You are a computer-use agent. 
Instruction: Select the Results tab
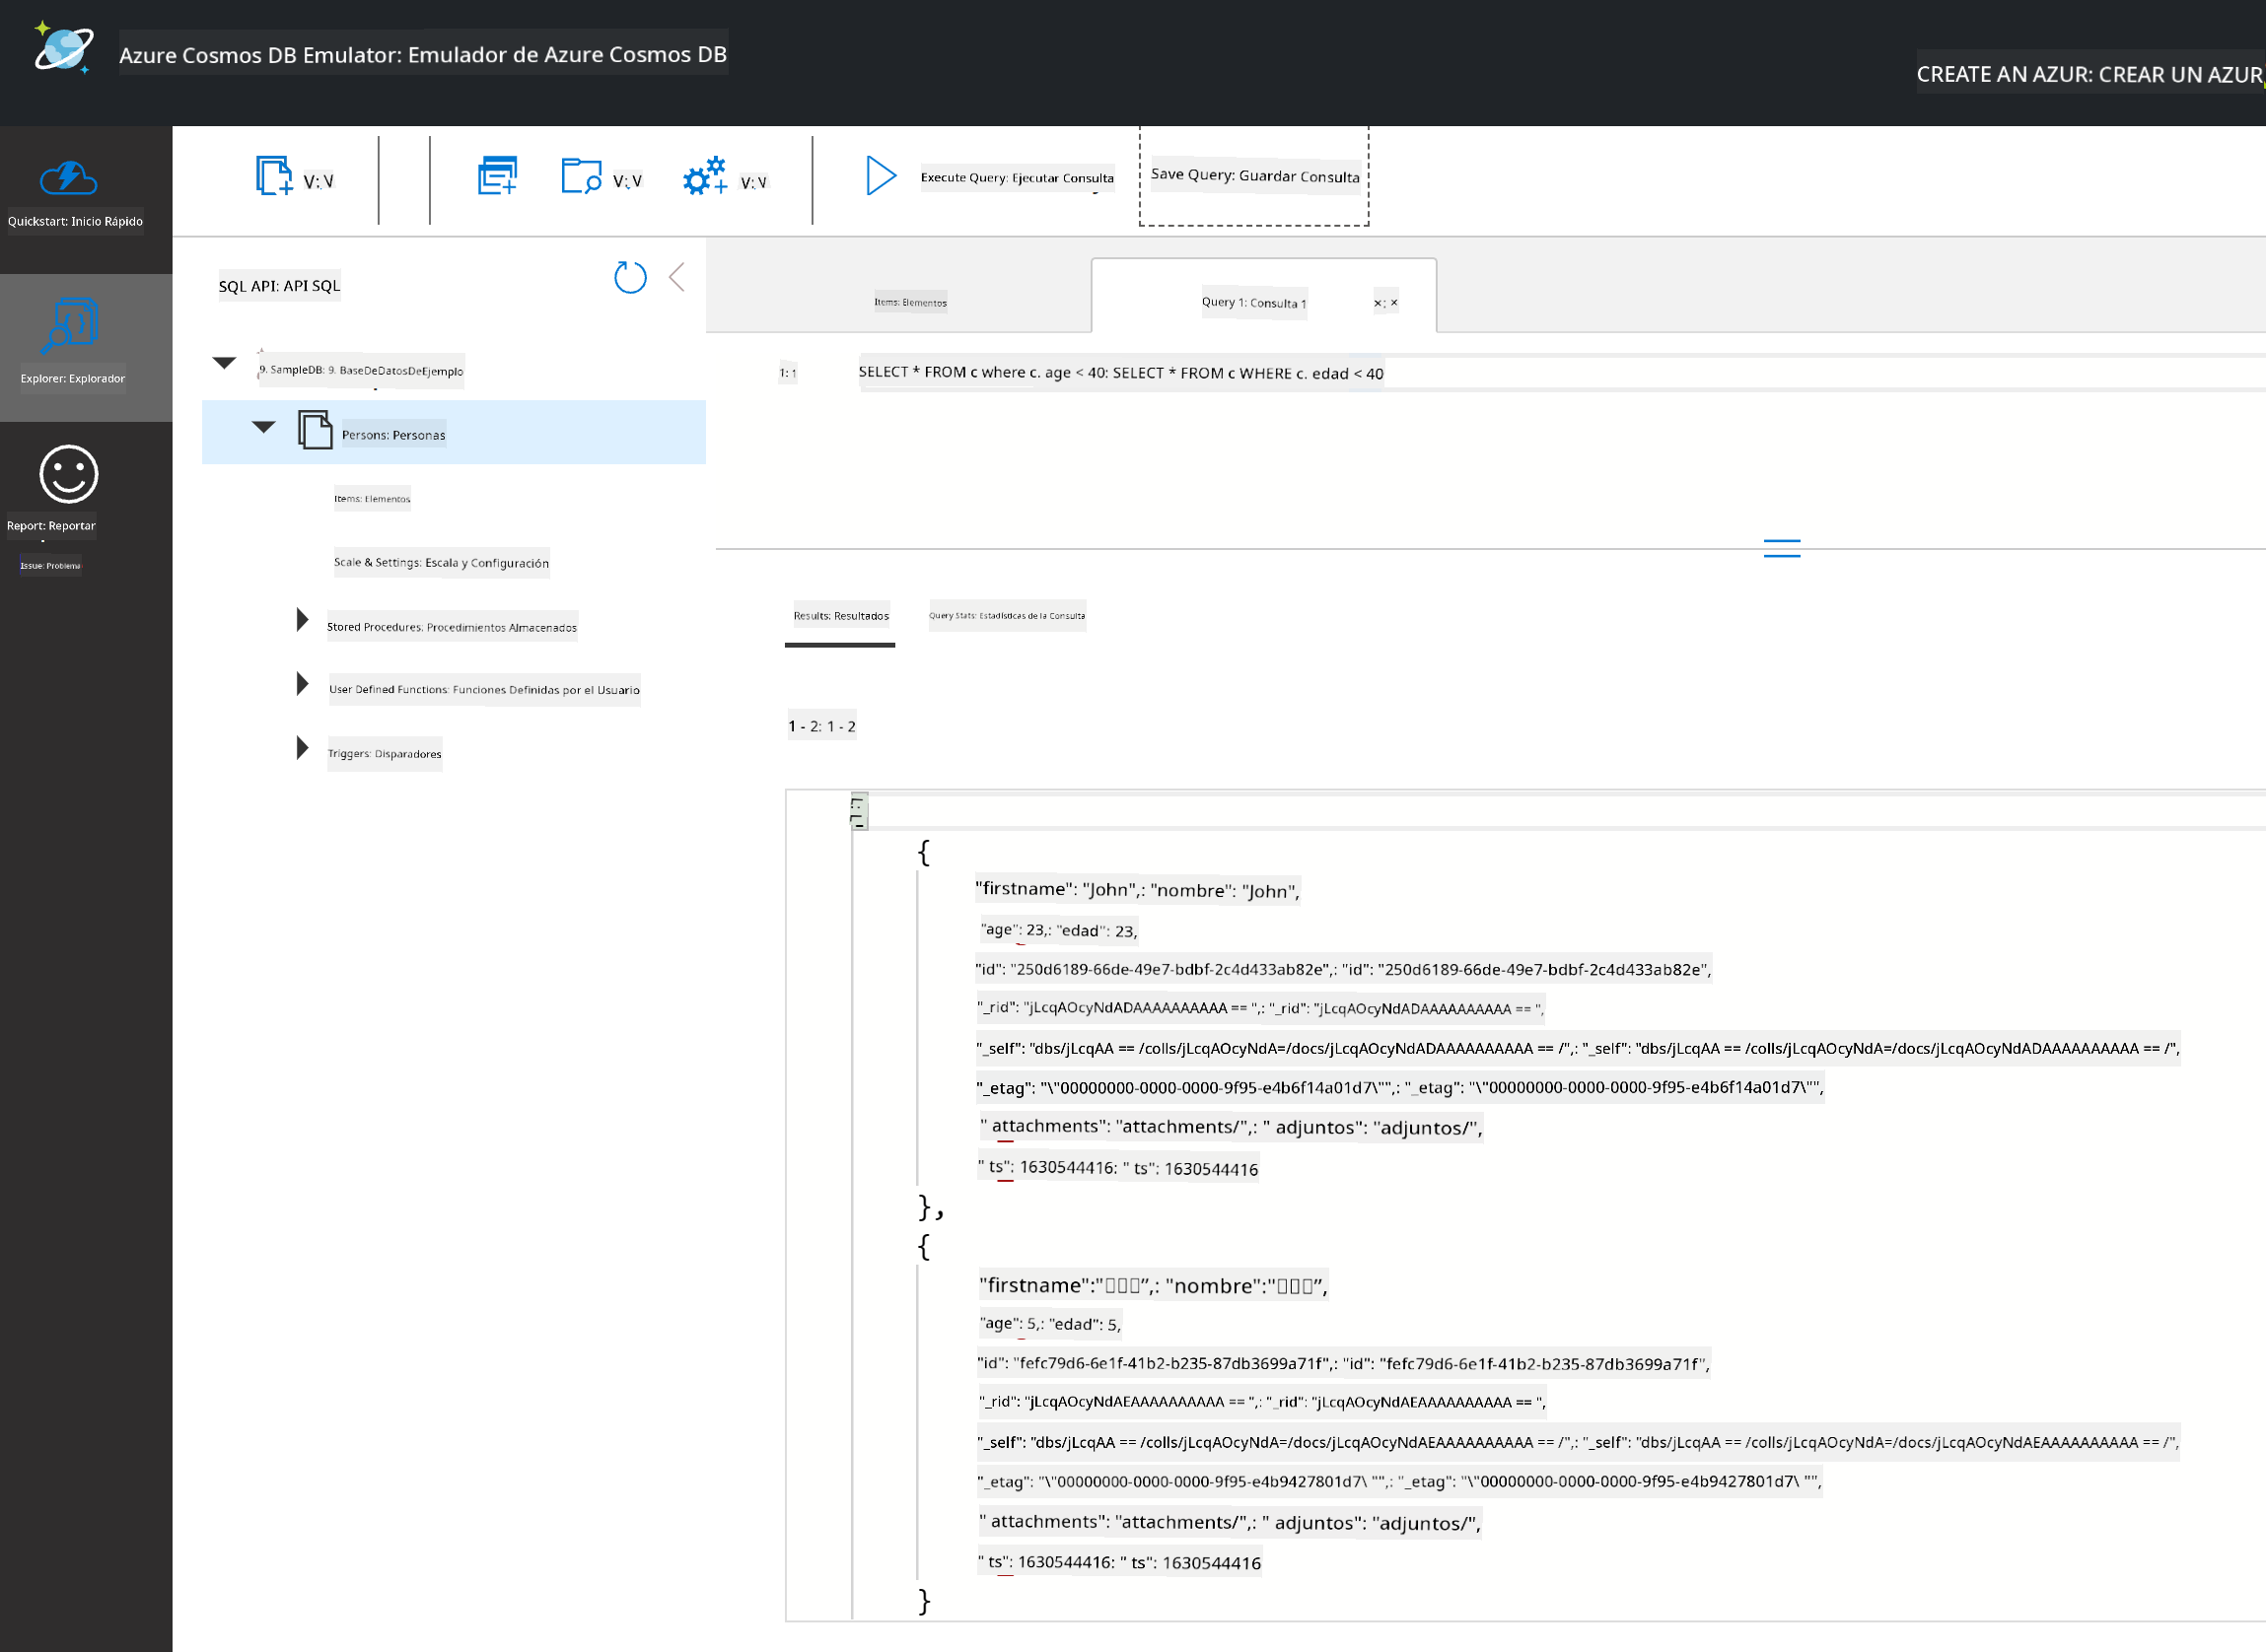(840, 616)
